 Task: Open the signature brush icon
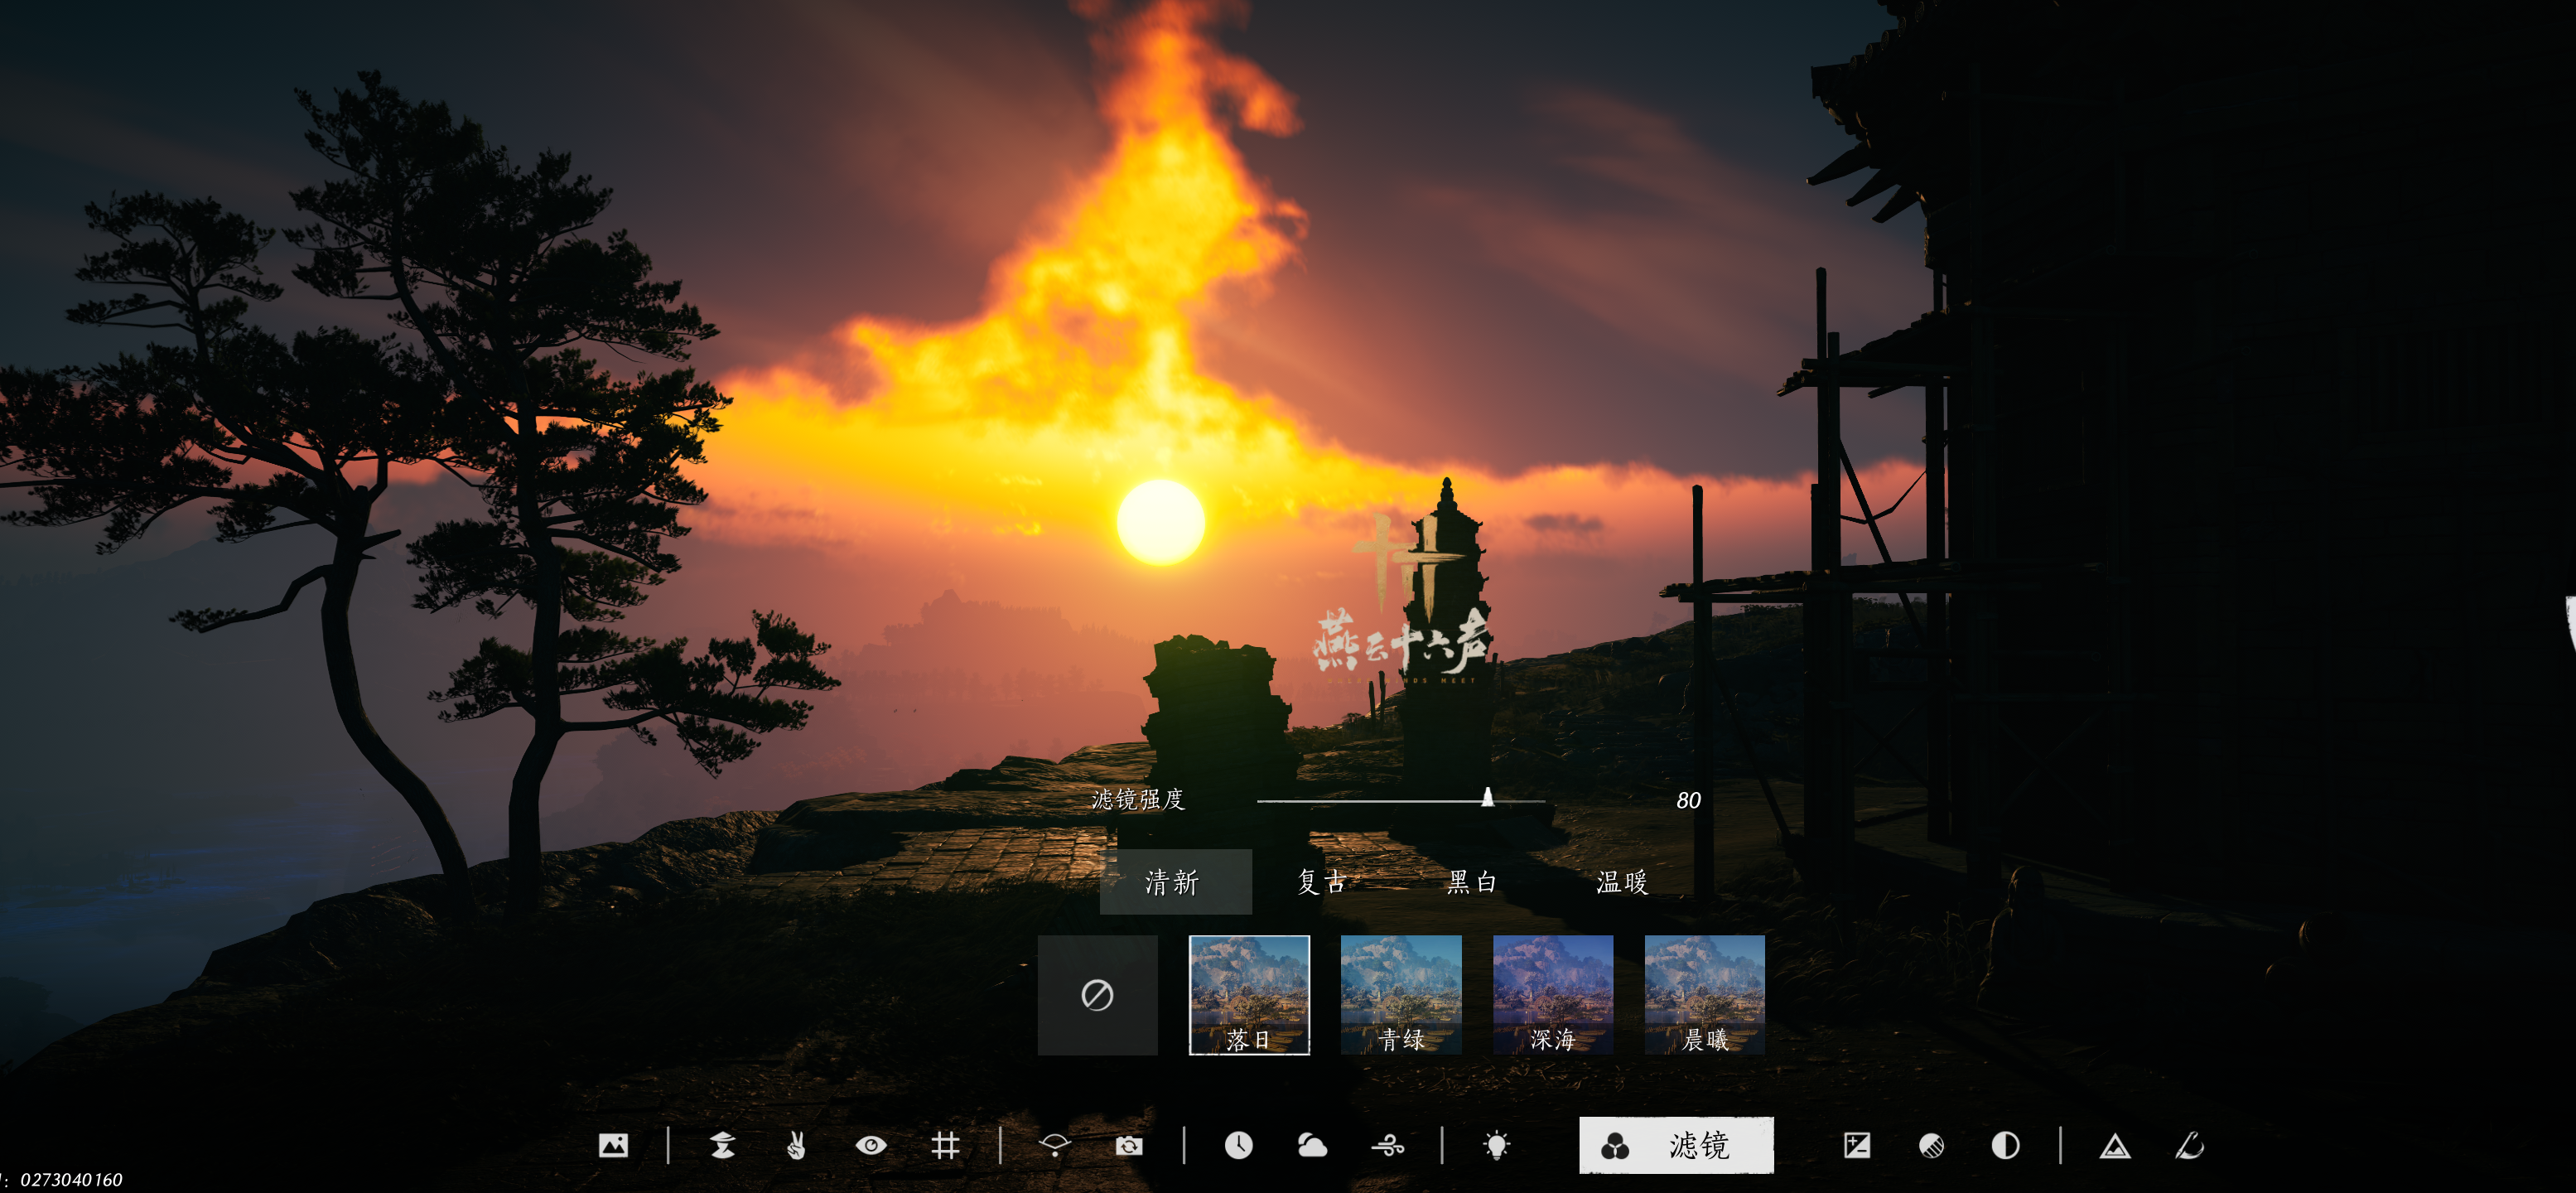coord(2189,1145)
